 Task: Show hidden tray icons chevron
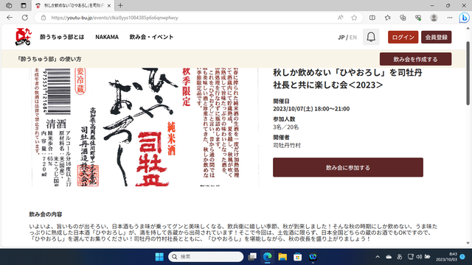tap(378, 257)
